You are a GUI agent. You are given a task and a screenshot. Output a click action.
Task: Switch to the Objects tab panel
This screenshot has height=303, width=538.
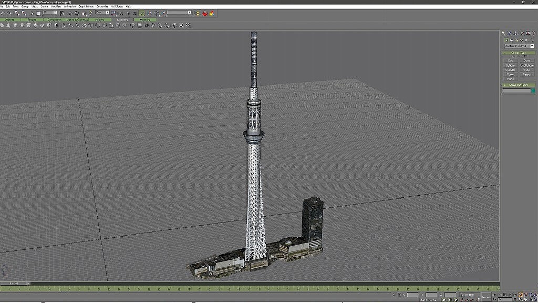coord(9,20)
